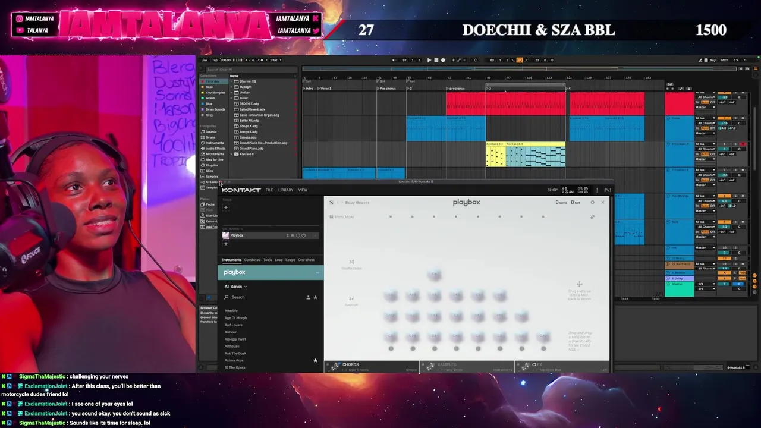
Task: Click the Native Instruments logo icon
Action: (607, 190)
